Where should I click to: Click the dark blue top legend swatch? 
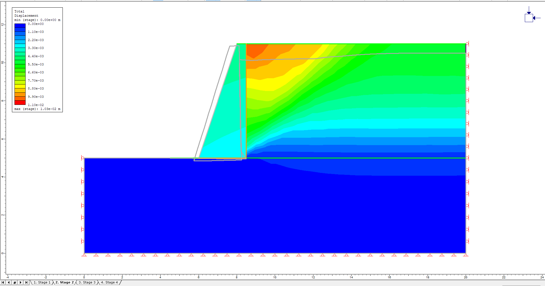20,26
